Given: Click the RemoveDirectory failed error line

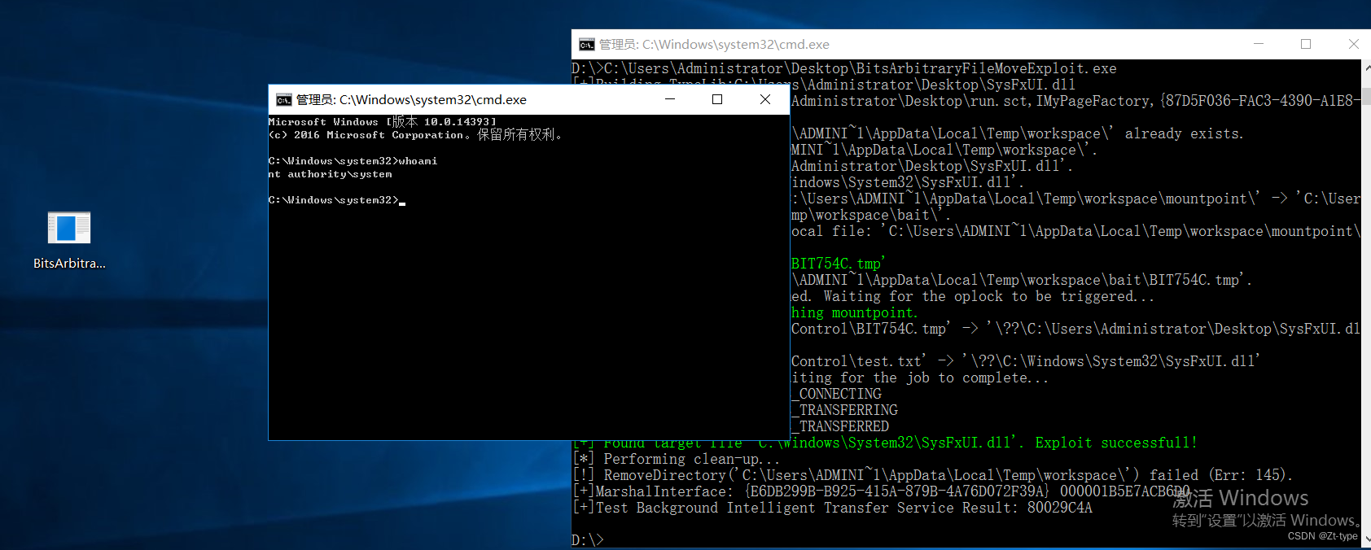Looking at the screenshot, I should (932, 475).
